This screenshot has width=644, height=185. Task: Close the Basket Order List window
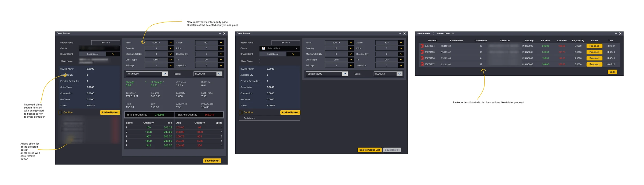tap(620, 34)
